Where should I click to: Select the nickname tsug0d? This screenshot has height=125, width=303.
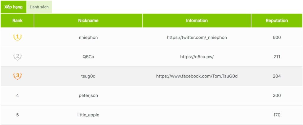[88, 76]
